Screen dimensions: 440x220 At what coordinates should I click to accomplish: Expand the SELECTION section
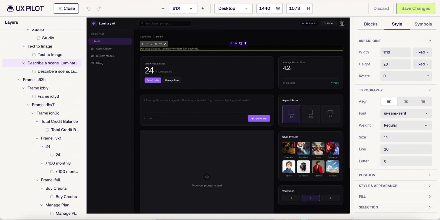(395, 207)
